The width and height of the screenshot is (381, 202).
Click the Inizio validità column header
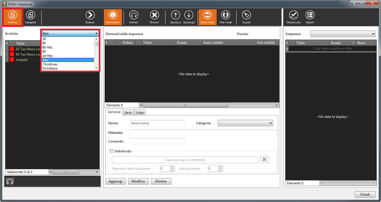tap(229, 43)
